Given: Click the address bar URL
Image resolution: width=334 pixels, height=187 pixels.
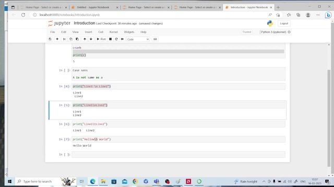Looking at the screenshot, I should [x=69, y=15].
